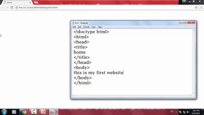Click Notepad horizontal scrollbar left arrow
Screen dimensions: 204x115
(x=73, y=96)
